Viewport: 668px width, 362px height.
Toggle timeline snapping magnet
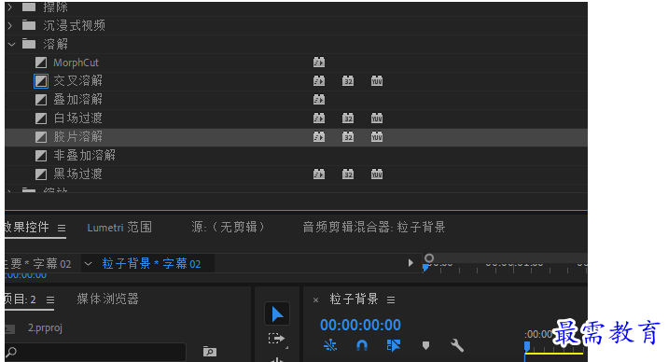362,345
